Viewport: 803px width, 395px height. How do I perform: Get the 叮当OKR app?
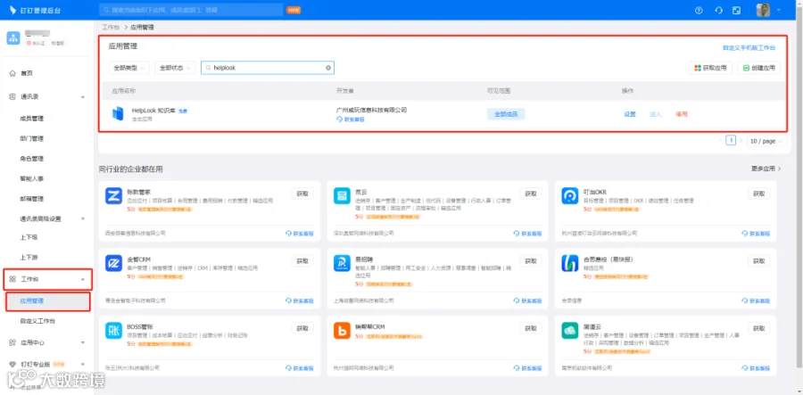coord(758,193)
